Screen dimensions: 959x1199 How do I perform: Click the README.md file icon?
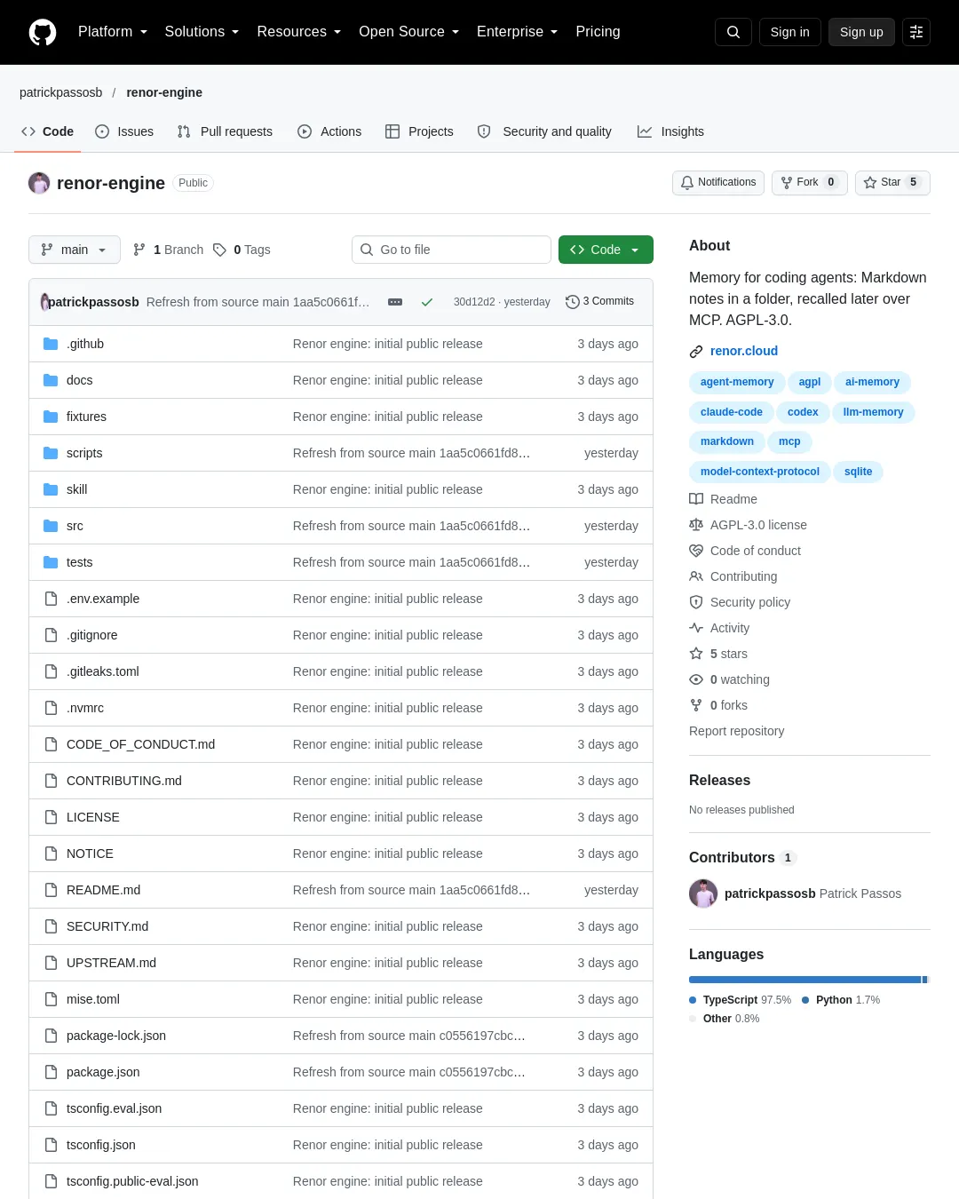click(x=51, y=890)
